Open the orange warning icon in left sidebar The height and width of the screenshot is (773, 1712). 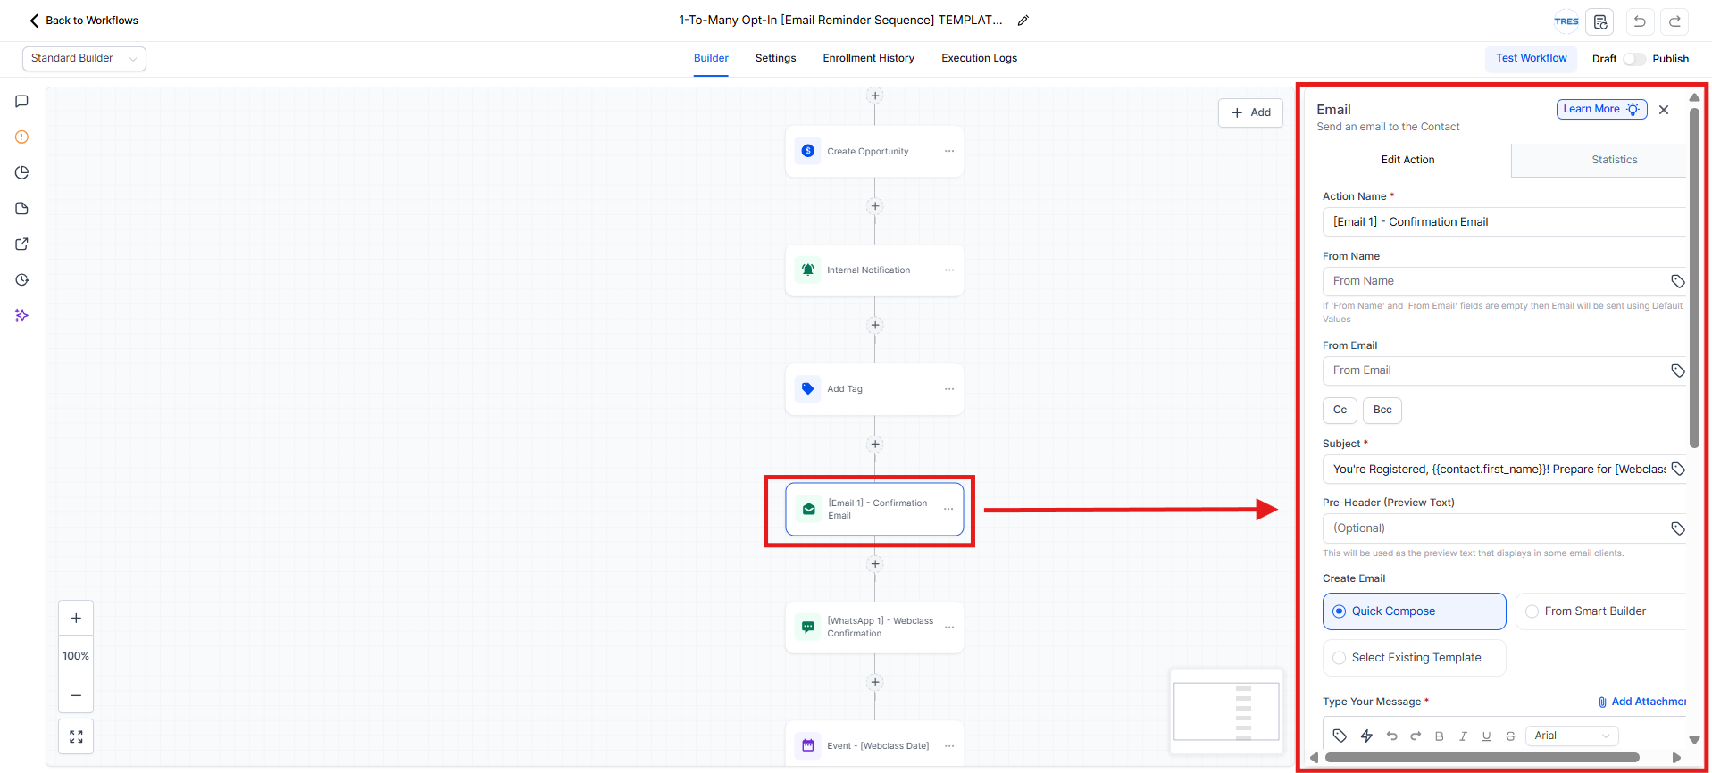tap(22, 137)
